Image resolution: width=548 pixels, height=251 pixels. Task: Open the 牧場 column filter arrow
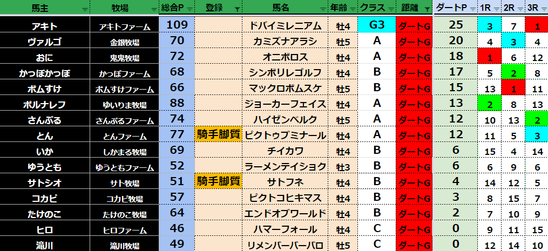pyautogui.click(x=154, y=9)
